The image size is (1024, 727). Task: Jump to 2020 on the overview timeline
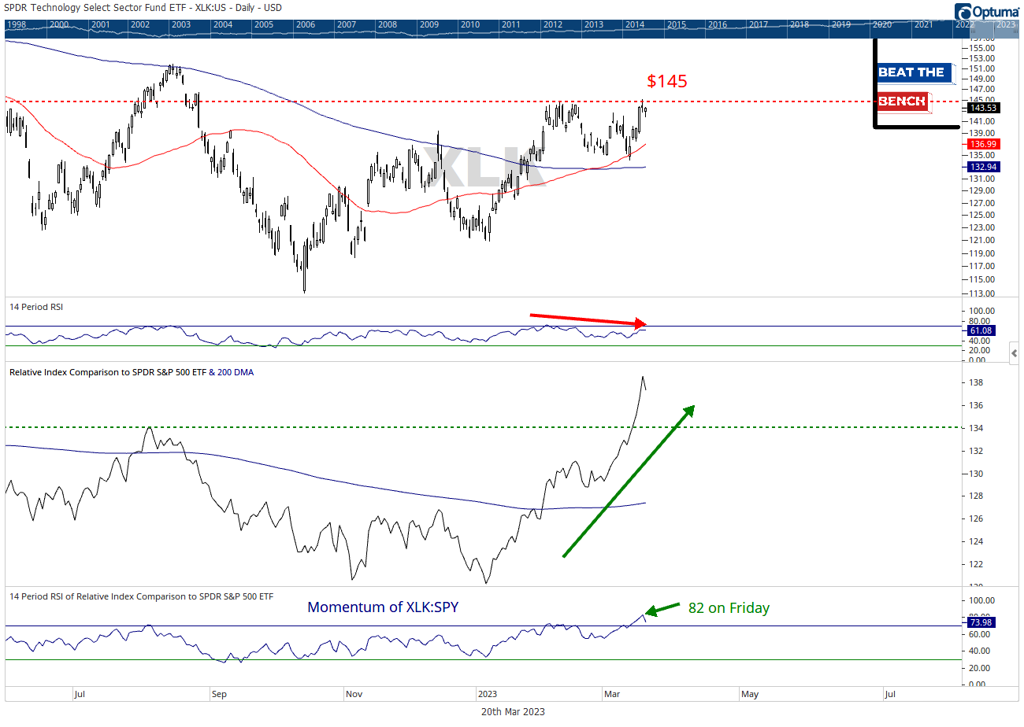point(881,24)
